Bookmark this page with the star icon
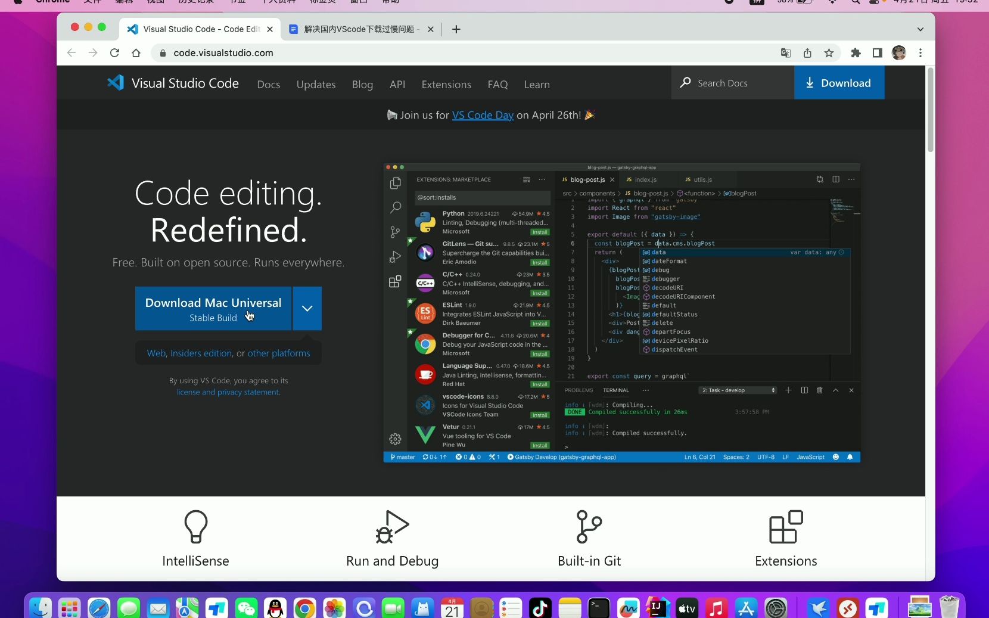This screenshot has height=618, width=989. [829, 53]
